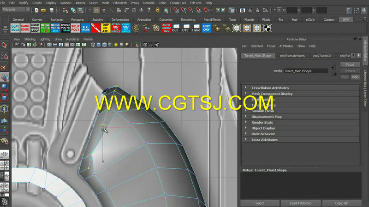Toggle the four-view layout icon in toolbox
Image resolution: width=369 pixels, height=207 pixels.
click(x=5, y=165)
